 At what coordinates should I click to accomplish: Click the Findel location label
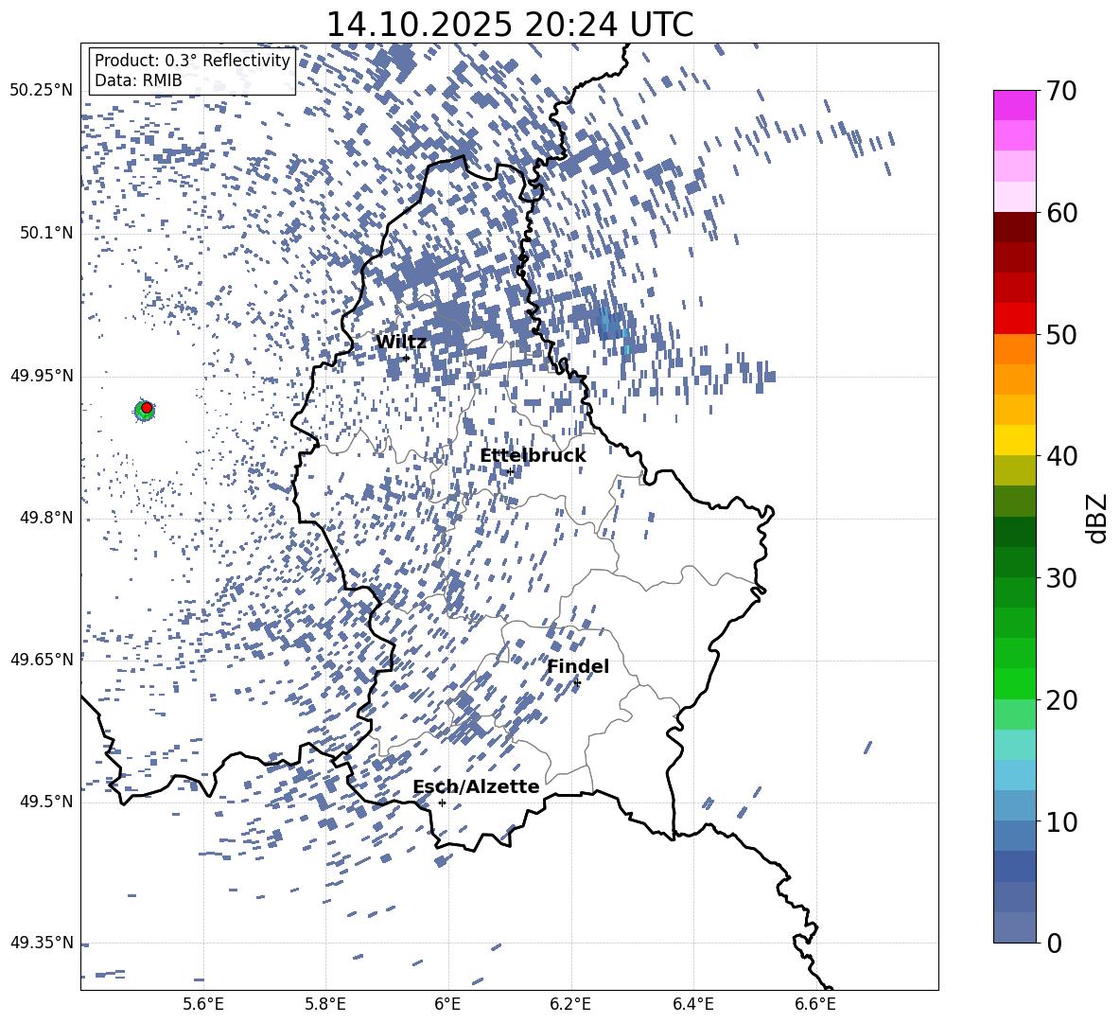pyautogui.click(x=578, y=666)
